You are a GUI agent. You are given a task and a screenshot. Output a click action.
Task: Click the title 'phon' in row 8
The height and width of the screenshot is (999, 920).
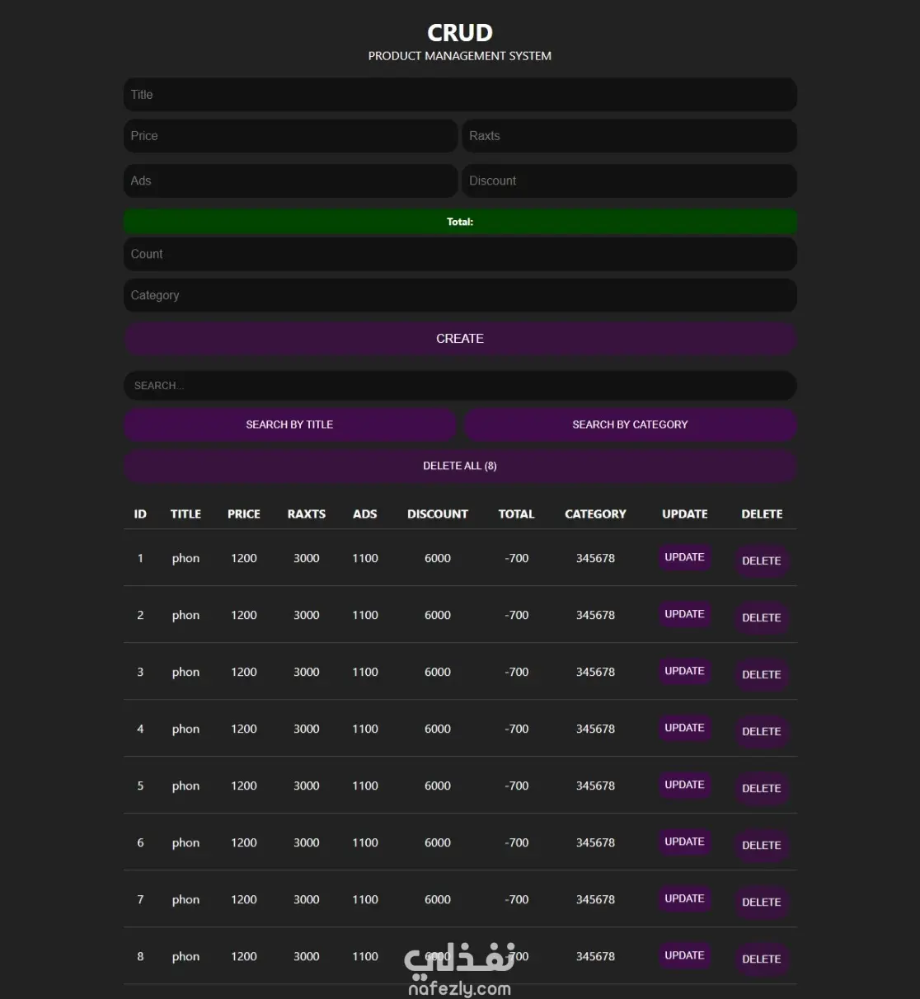click(185, 956)
